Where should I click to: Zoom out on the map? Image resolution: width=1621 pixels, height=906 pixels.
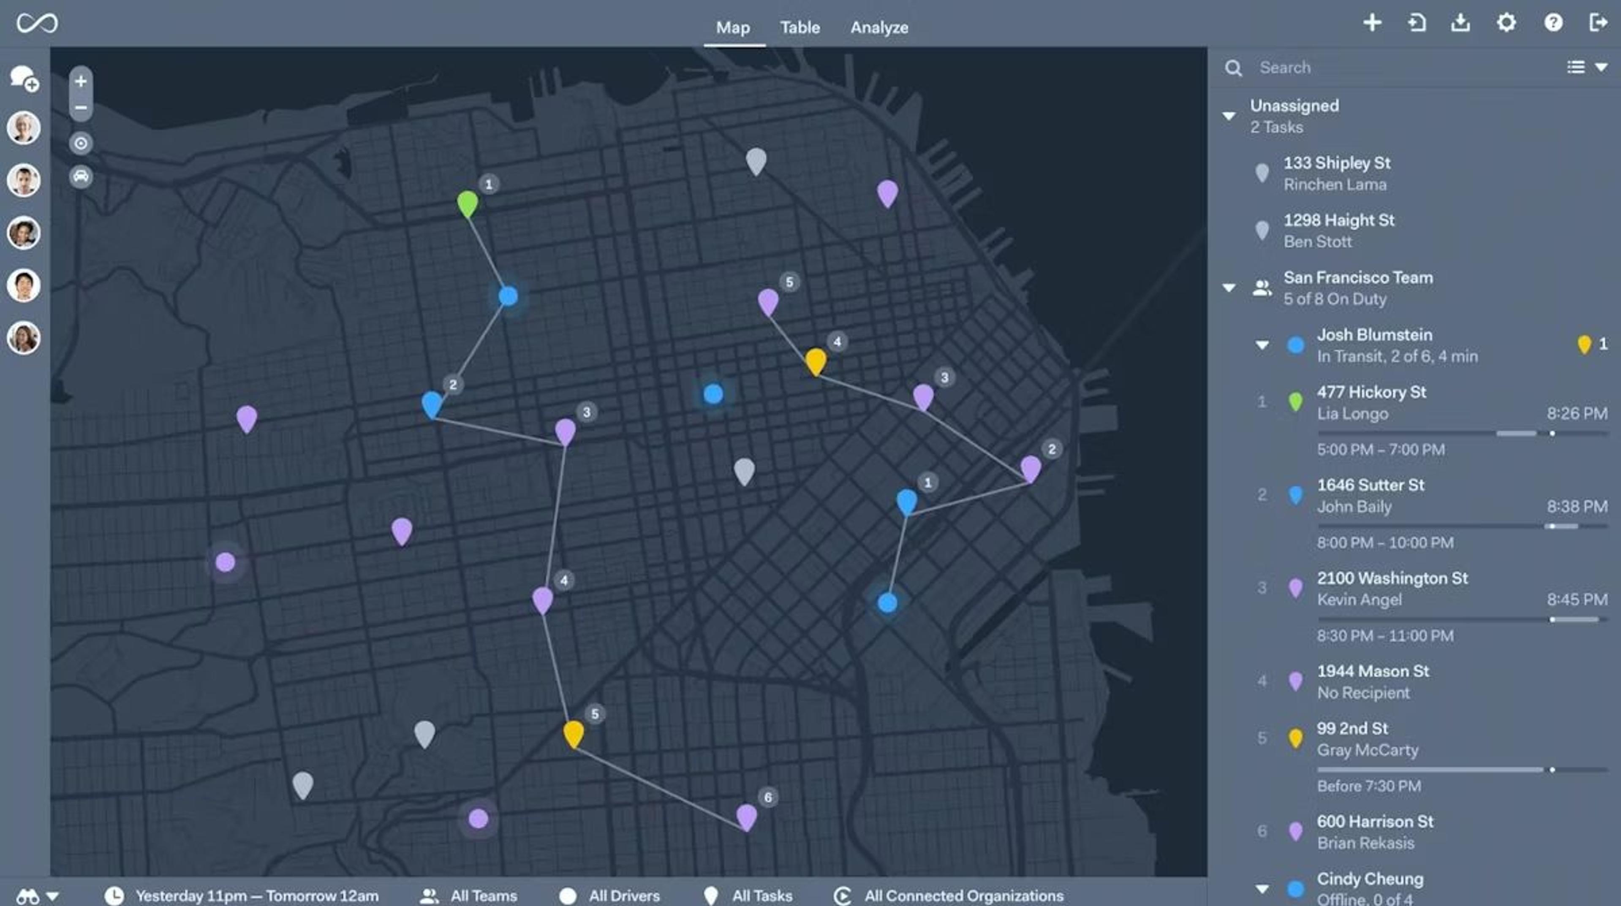tap(81, 108)
